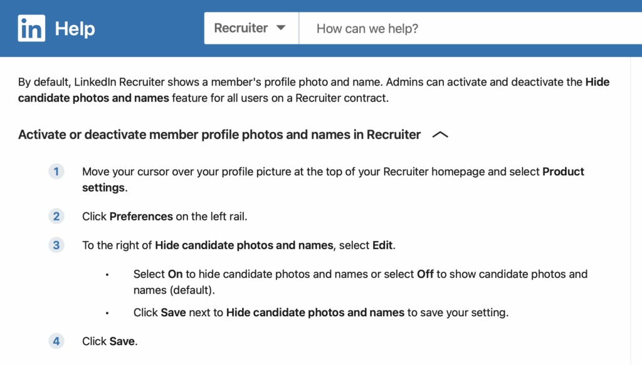
Task: Collapse the section using the upward chevron
Action: (440, 135)
